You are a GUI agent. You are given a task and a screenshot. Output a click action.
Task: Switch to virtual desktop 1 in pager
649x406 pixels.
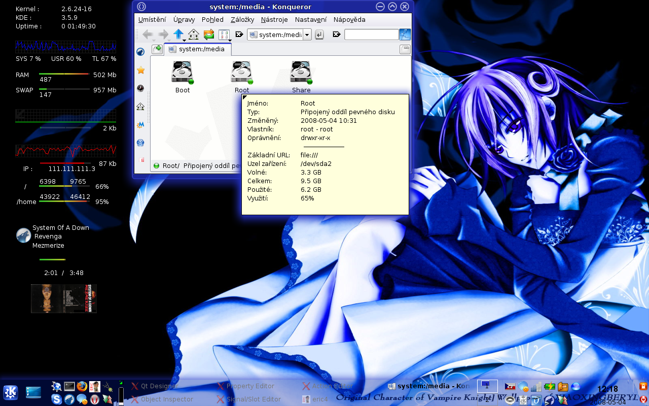pyautogui.click(x=487, y=386)
